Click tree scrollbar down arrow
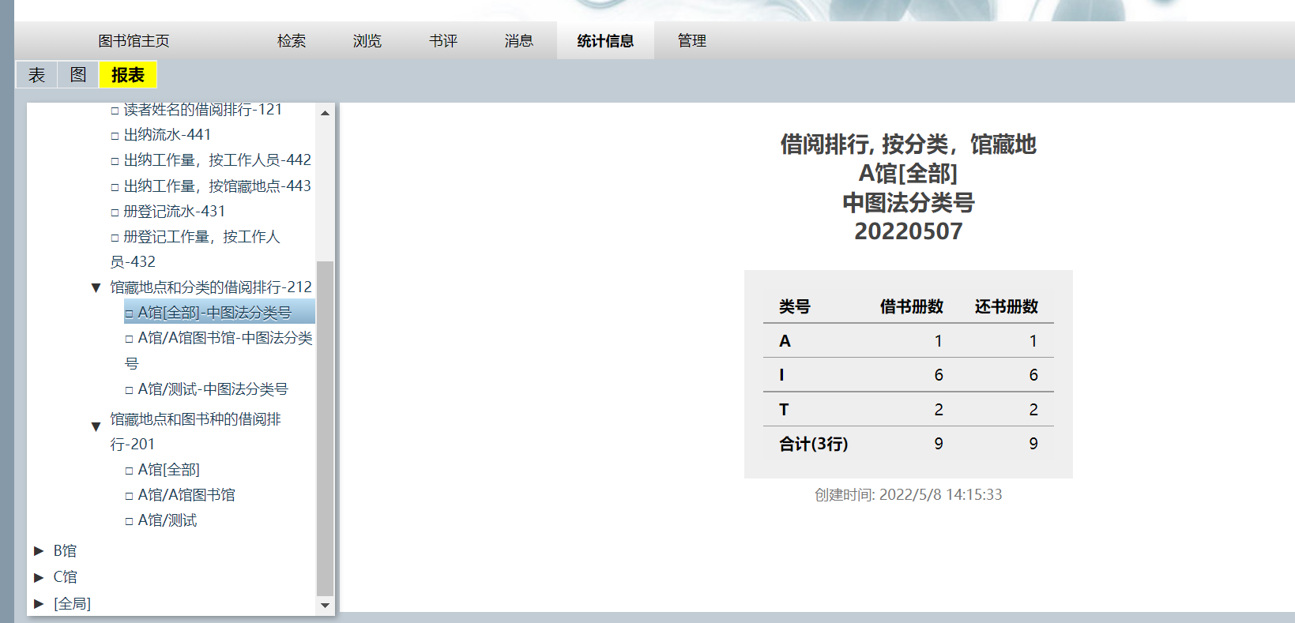Image resolution: width=1295 pixels, height=623 pixels. tap(325, 606)
